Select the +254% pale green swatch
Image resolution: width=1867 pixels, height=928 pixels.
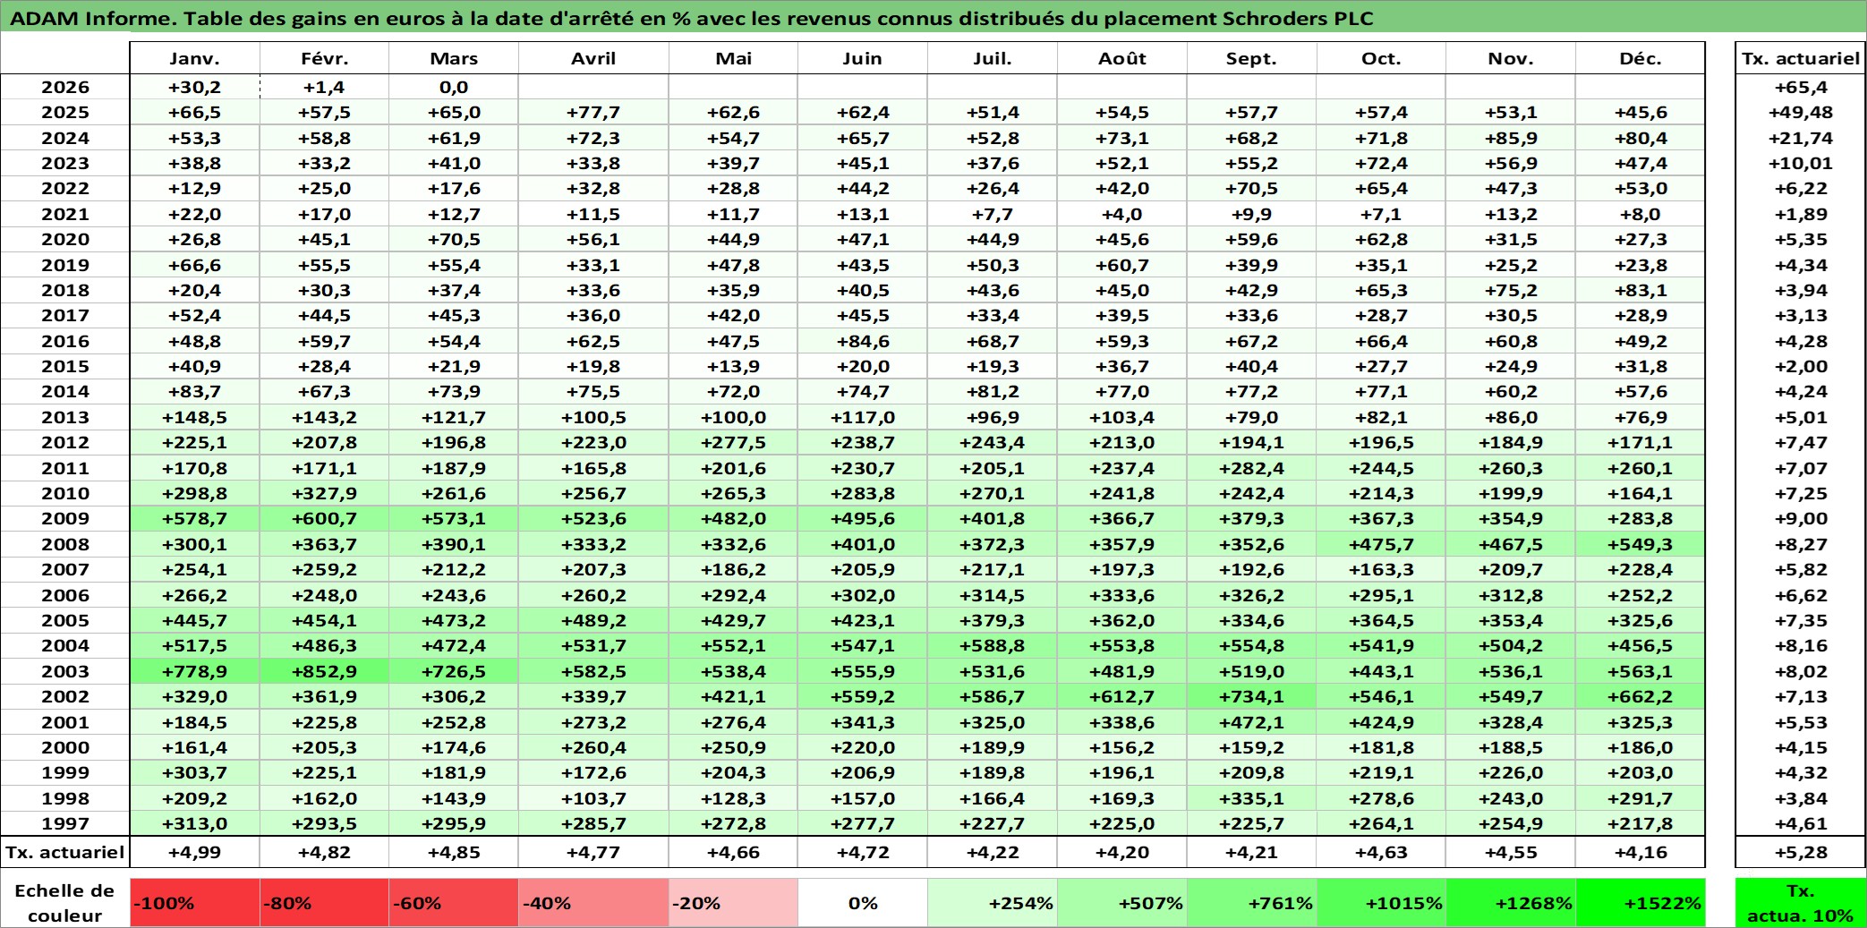pos(993,902)
